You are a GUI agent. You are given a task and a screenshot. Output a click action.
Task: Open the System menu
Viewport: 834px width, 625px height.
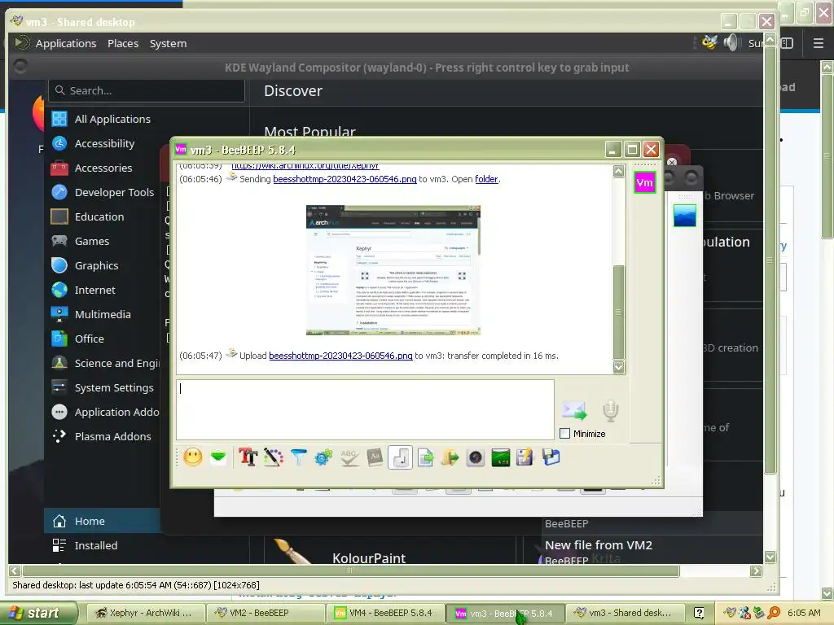point(168,43)
